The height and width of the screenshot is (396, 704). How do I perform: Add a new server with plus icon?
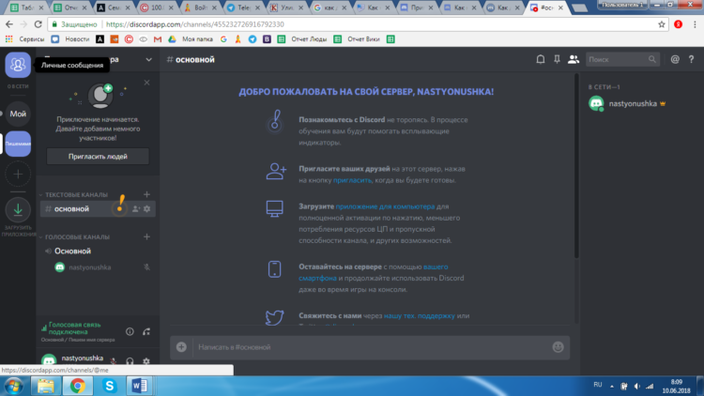[x=18, y=174]
